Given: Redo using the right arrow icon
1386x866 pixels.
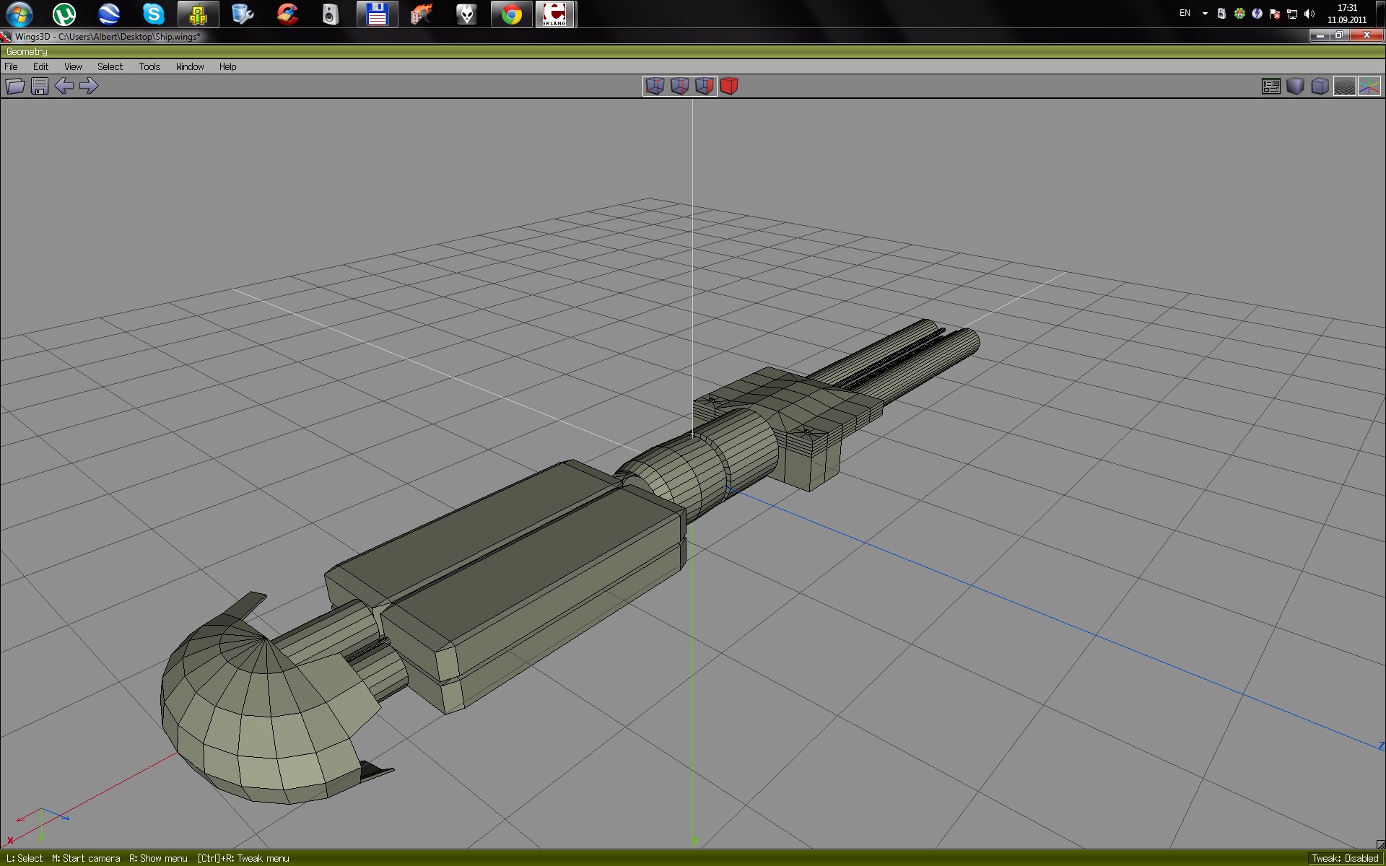Looking at the screenshot, I should click(x=89, y=87).
